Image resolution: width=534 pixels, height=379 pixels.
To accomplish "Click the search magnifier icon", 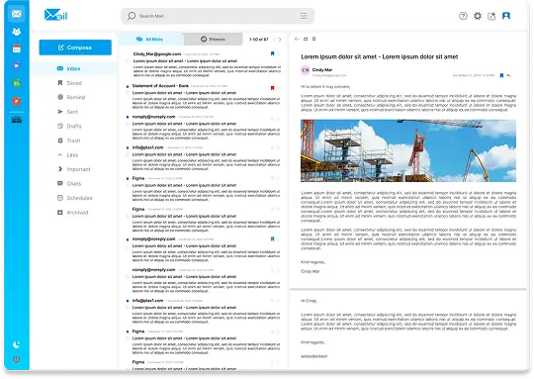I will point(132,16).
